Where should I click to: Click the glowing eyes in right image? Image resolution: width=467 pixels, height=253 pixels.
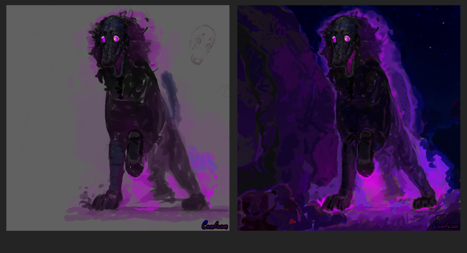[x=340, y=39]
